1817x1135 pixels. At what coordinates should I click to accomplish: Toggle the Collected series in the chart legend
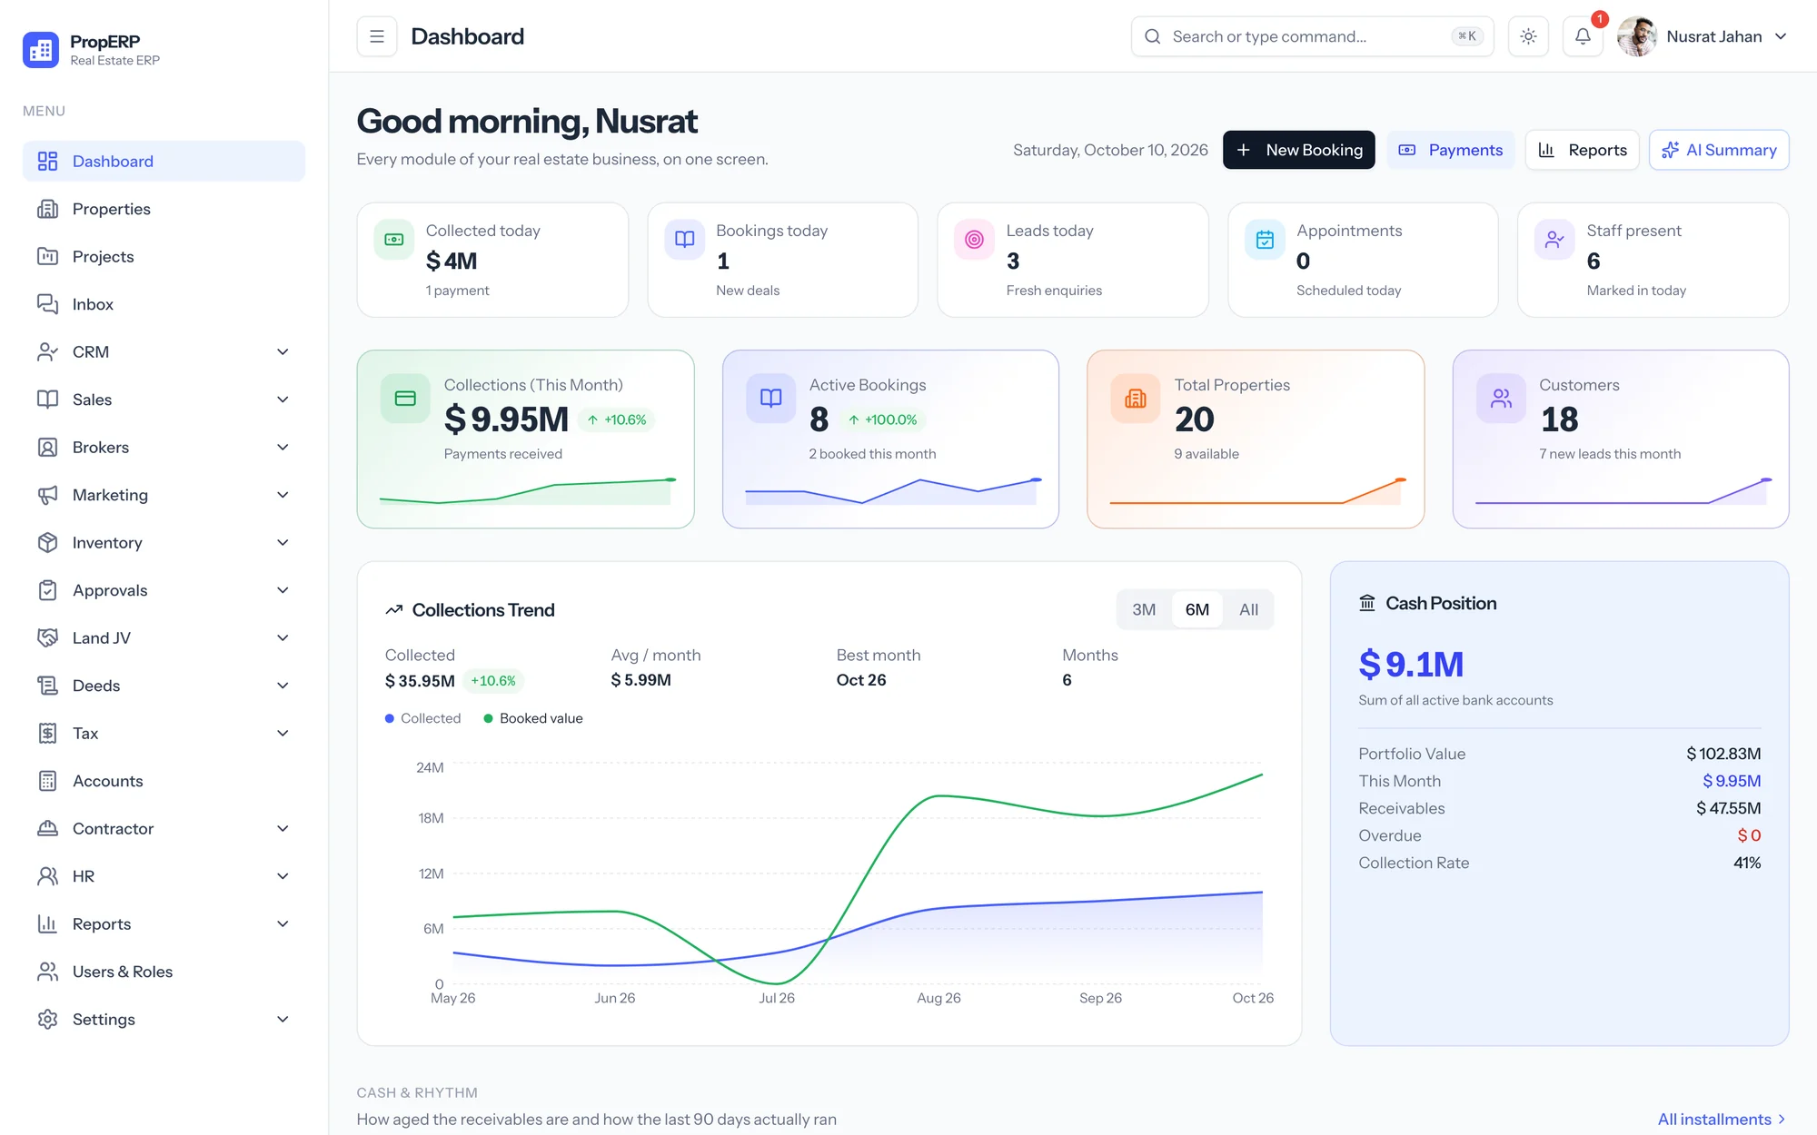coord(422,718)
